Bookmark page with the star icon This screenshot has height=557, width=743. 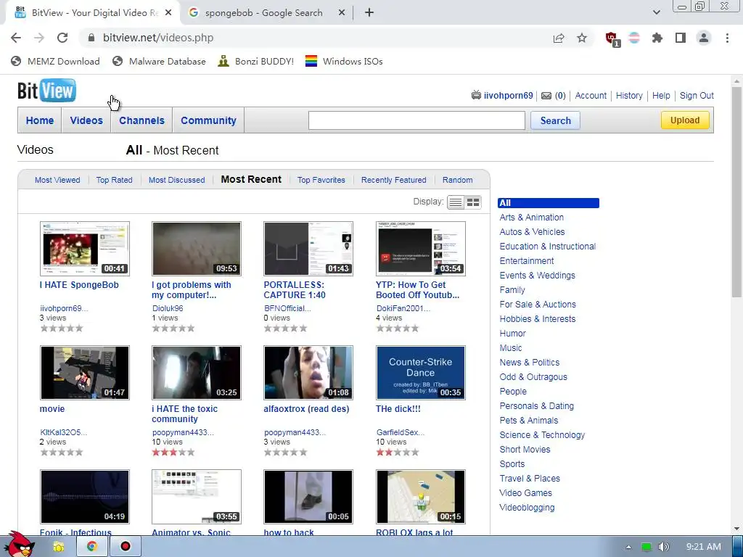pos(582,38)
